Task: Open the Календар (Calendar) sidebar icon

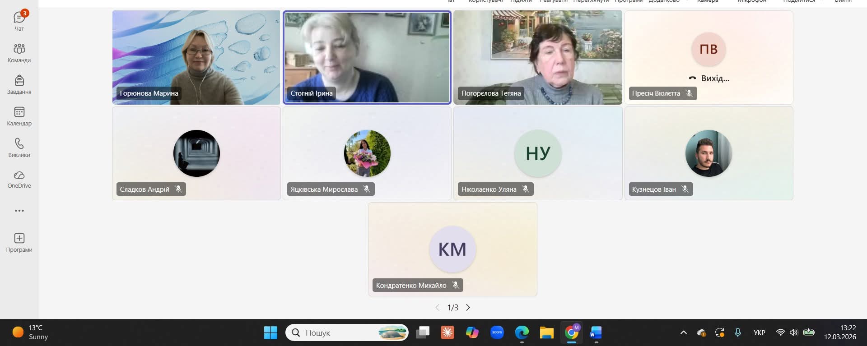Action: coord(19,116)
